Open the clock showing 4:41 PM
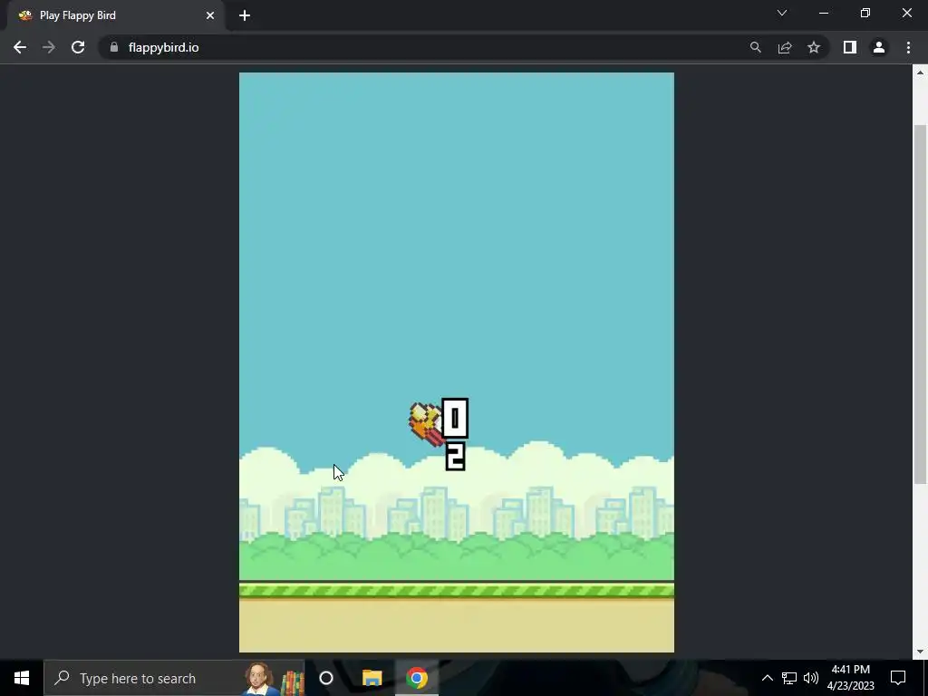The width and height of the screenshot is (928, 696). 850,678
